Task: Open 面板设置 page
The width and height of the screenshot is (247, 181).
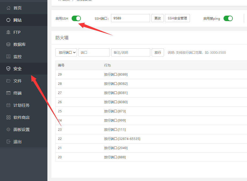Action: (x=24, y=129)
